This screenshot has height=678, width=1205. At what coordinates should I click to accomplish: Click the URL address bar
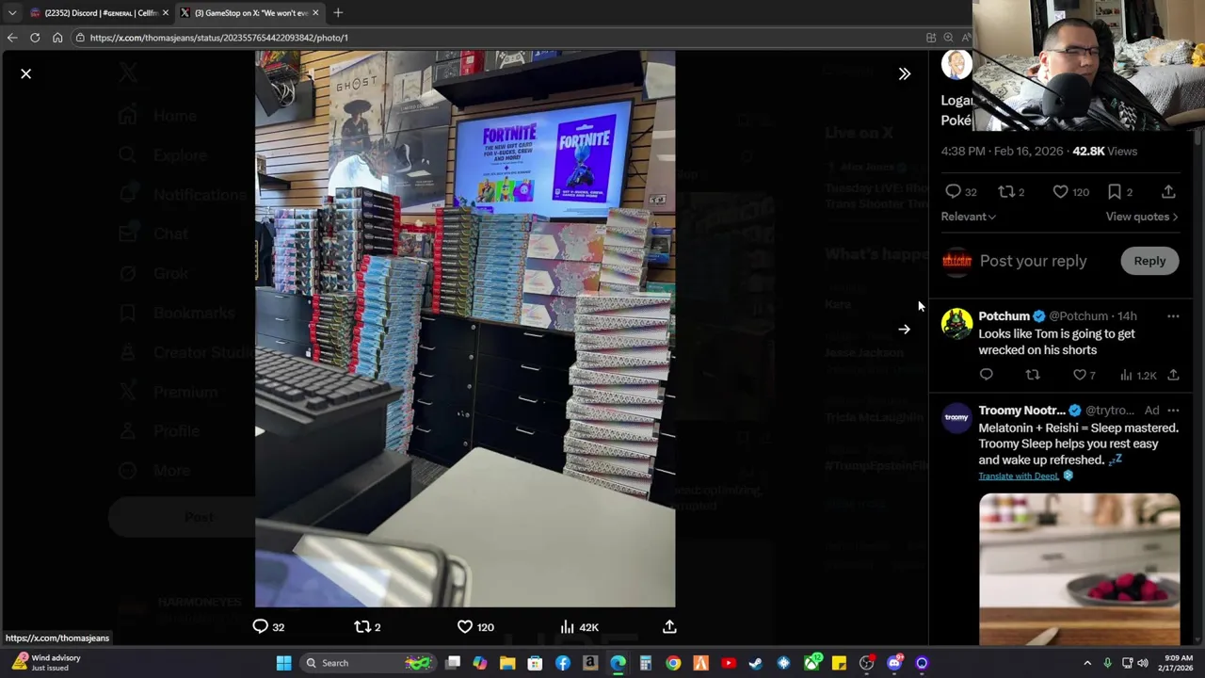(499, 38)
